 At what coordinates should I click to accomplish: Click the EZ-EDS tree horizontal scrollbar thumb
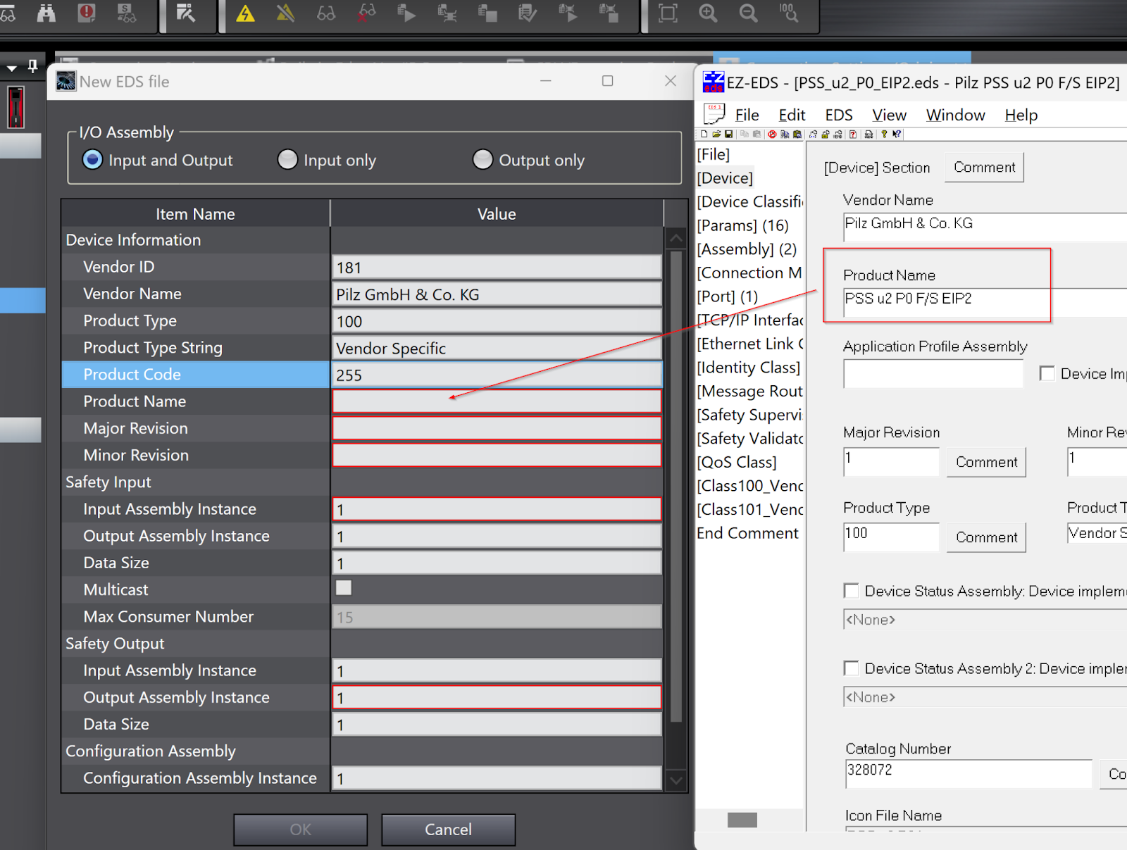(742, 820)
